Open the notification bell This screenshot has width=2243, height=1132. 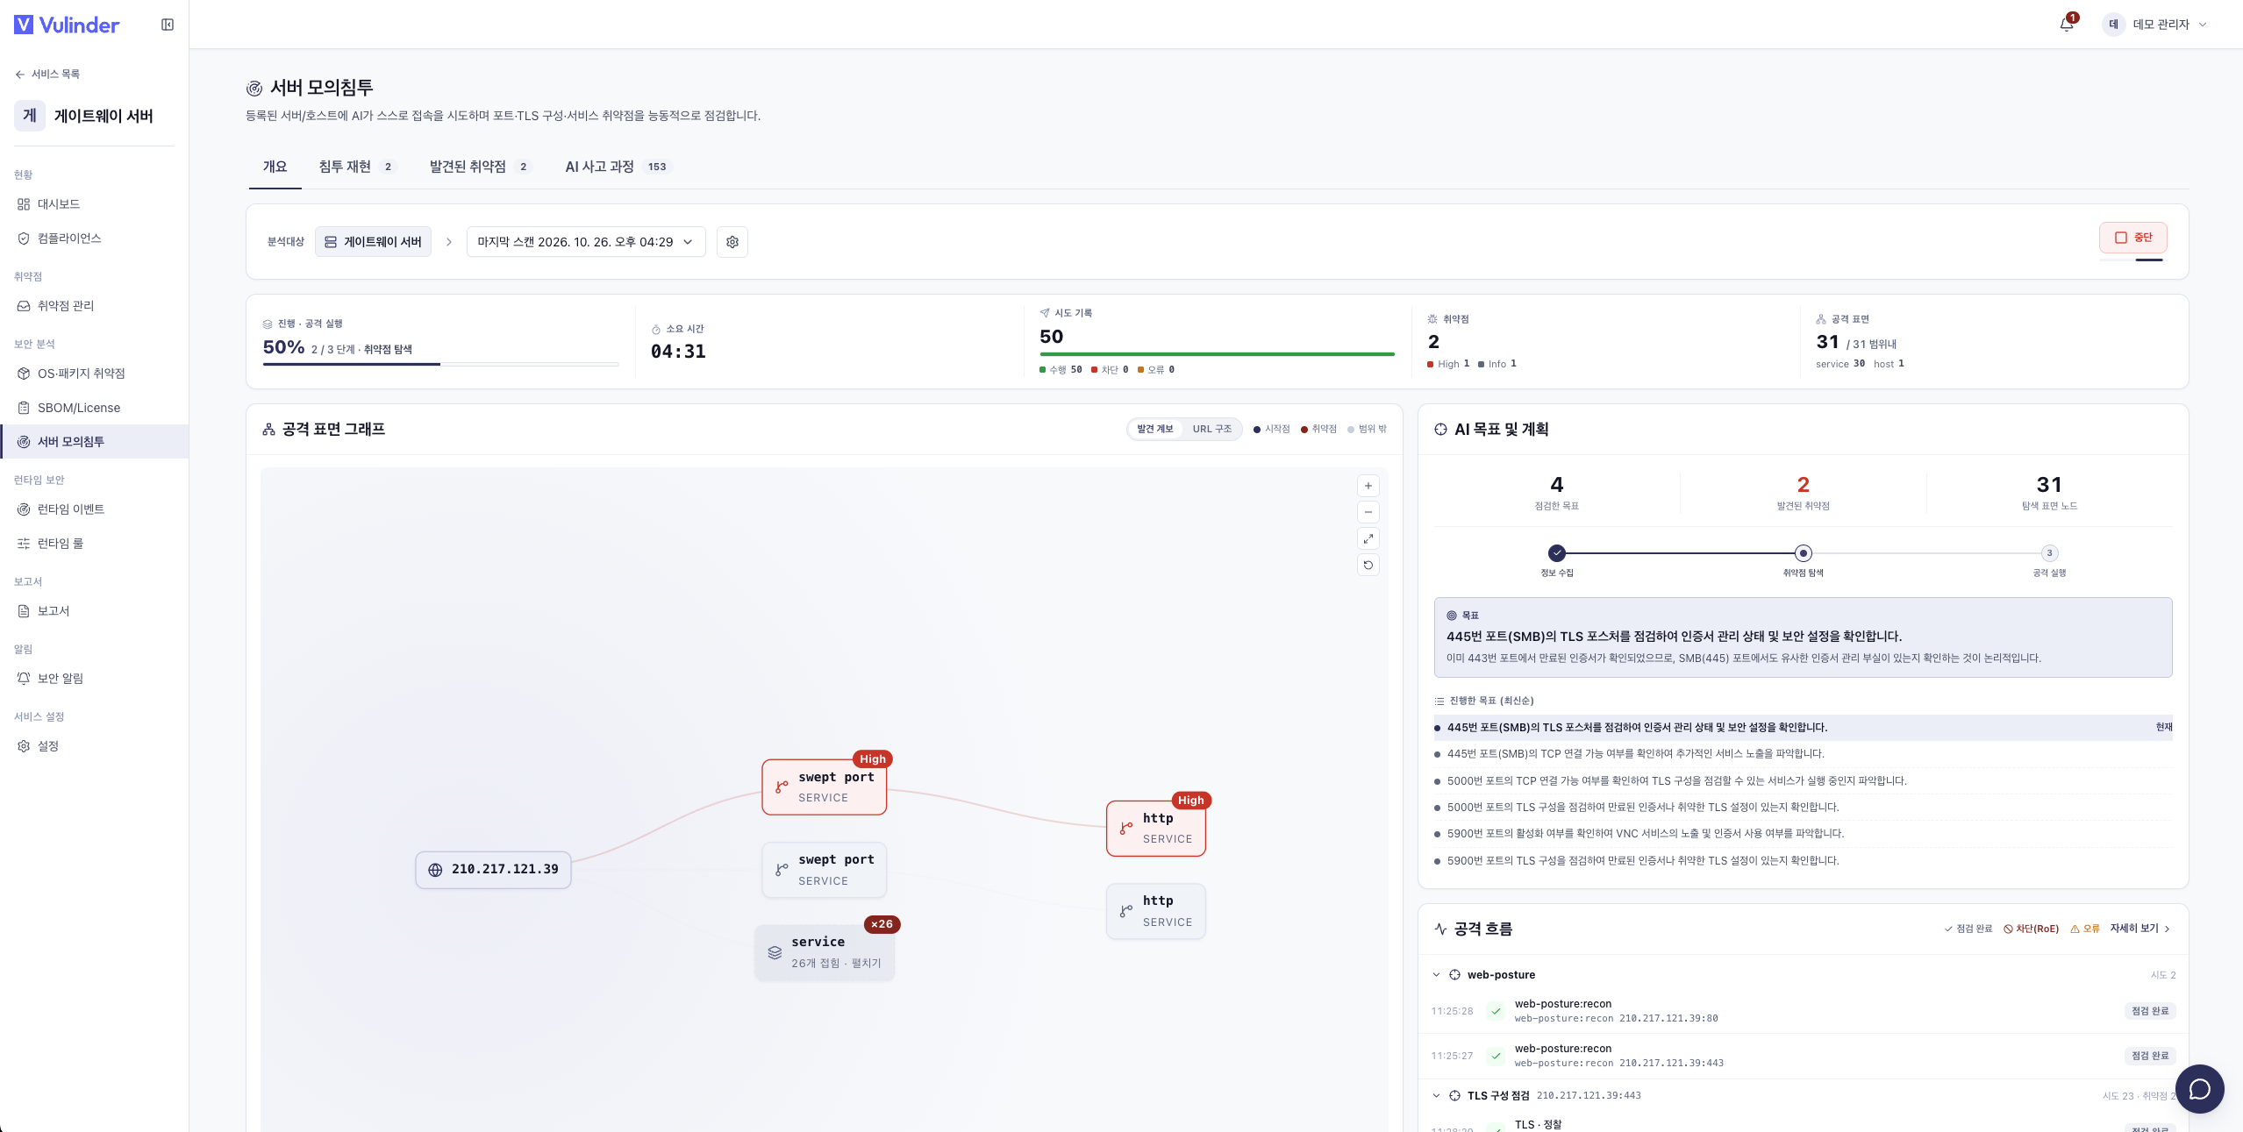coord(2067,25)
